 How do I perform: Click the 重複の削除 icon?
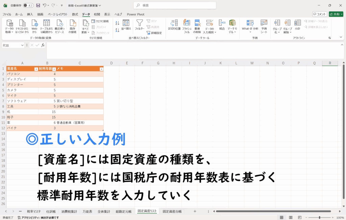click(x=197, y=23)
